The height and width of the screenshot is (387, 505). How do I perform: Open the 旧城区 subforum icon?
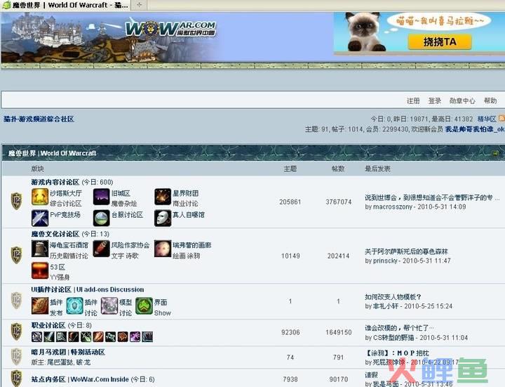pos(101,197)
